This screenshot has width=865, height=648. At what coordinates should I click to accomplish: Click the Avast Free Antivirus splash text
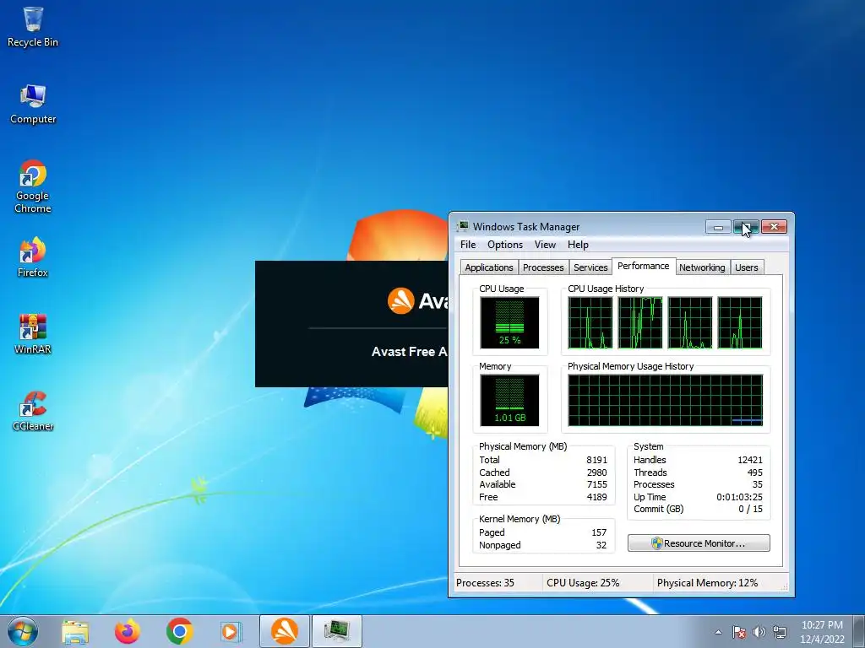coord(410,352)
